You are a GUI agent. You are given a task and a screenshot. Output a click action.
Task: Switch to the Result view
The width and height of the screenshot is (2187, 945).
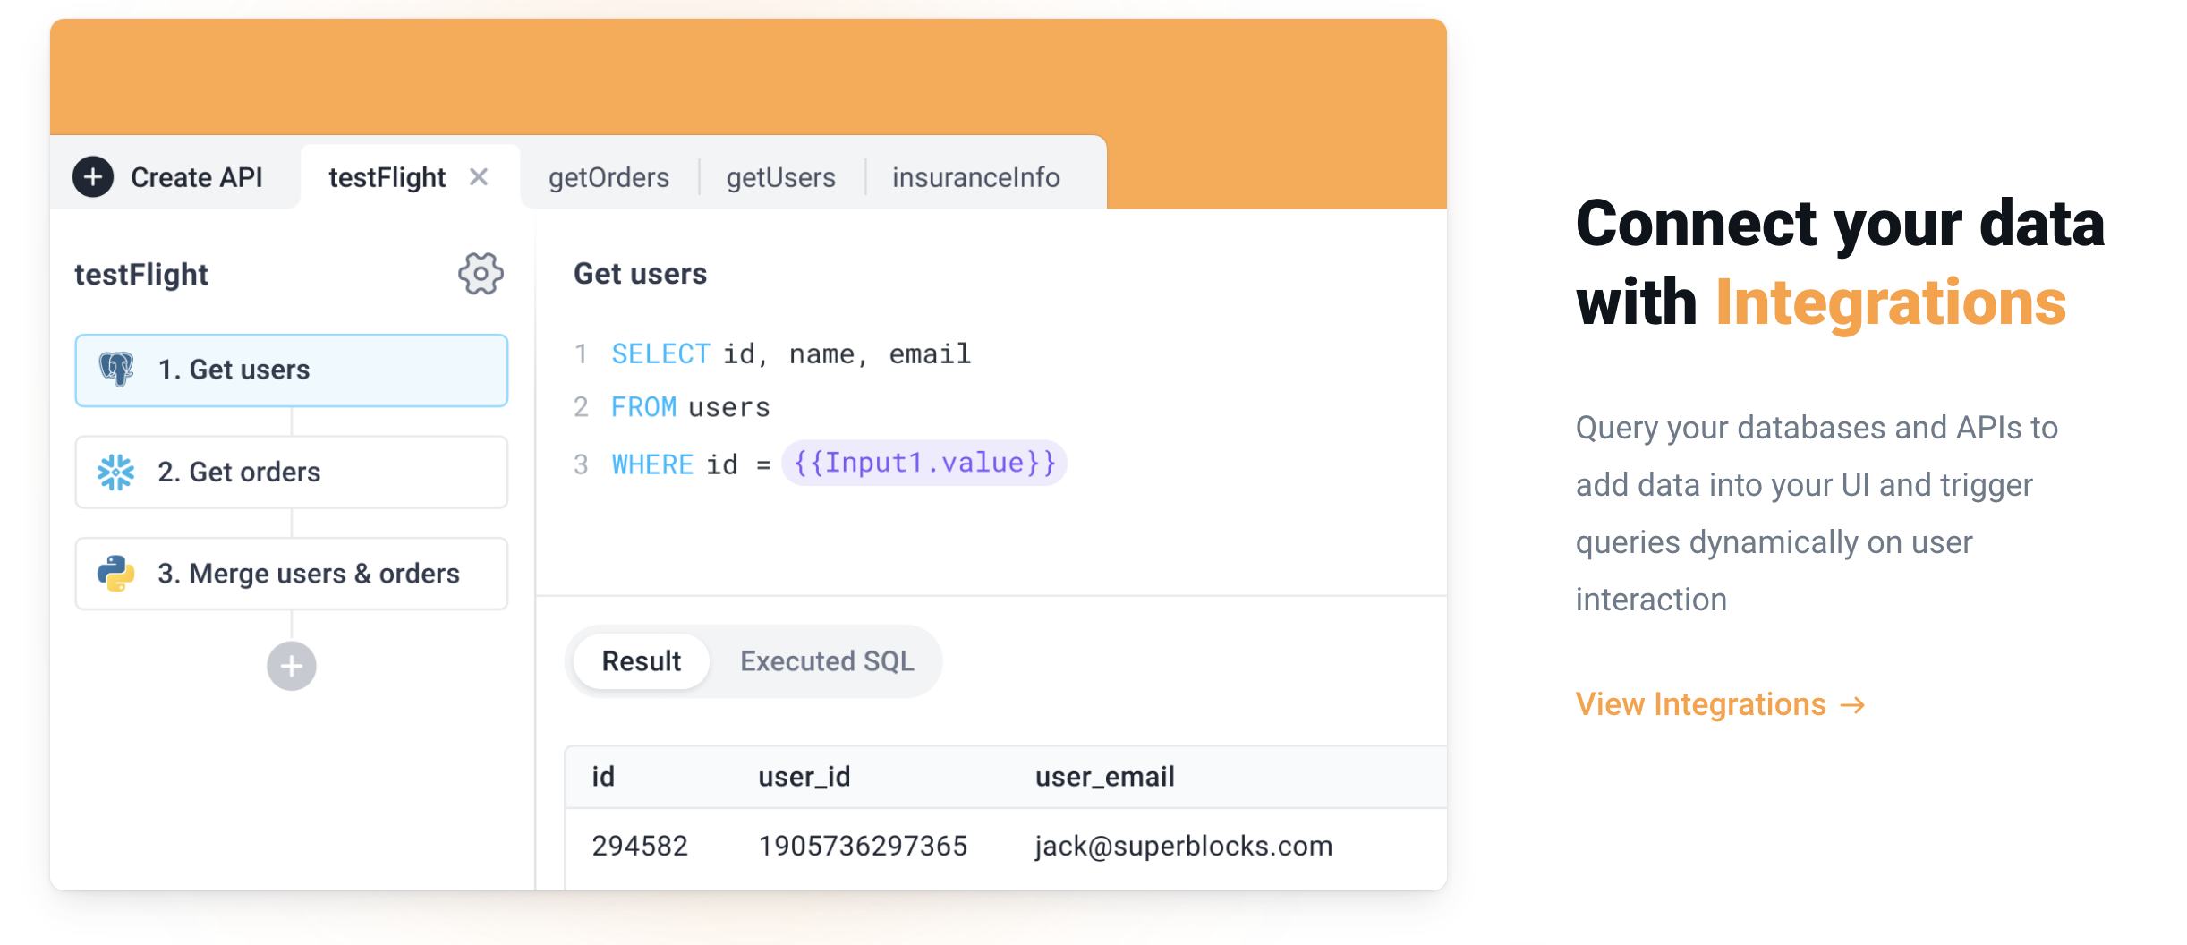point(641,661)
